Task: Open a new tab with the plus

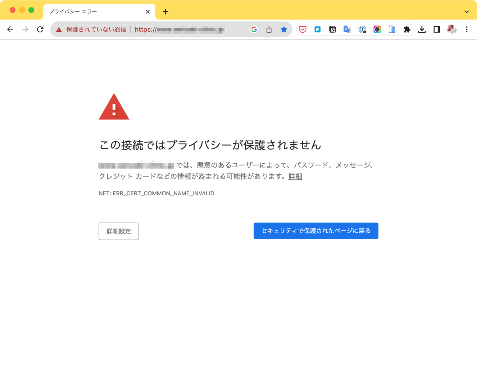Action: [x=166, y=11]
